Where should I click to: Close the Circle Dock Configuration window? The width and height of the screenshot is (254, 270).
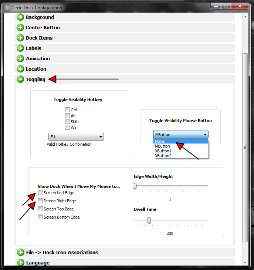pos(240,6)
